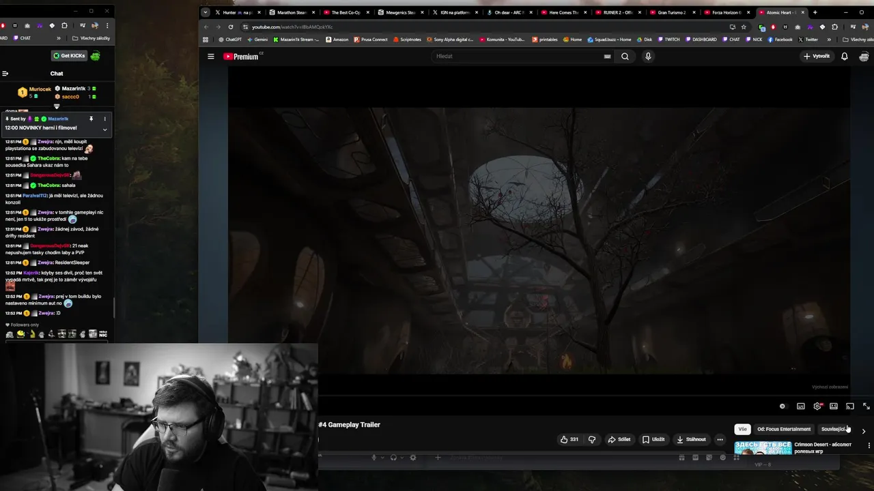Open YouTube notifications bell

(x=845, y=57)
